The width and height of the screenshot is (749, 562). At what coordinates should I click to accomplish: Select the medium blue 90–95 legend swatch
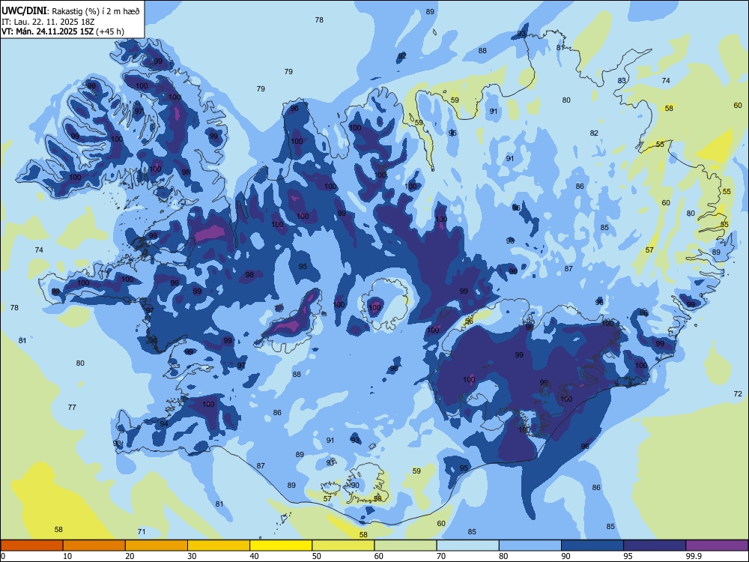[x=592, y=546]
